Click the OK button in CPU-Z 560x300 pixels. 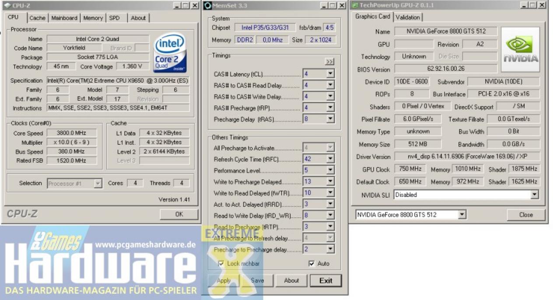point(179,214)
